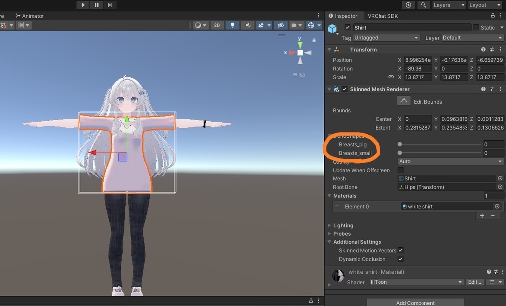Open the draw mode shading dropdown

201,25
